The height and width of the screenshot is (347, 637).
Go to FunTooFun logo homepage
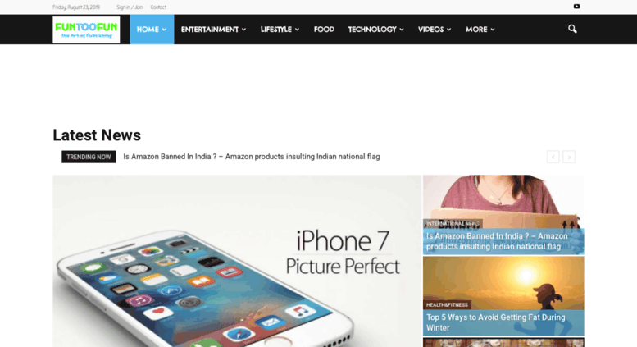[86, 30]
